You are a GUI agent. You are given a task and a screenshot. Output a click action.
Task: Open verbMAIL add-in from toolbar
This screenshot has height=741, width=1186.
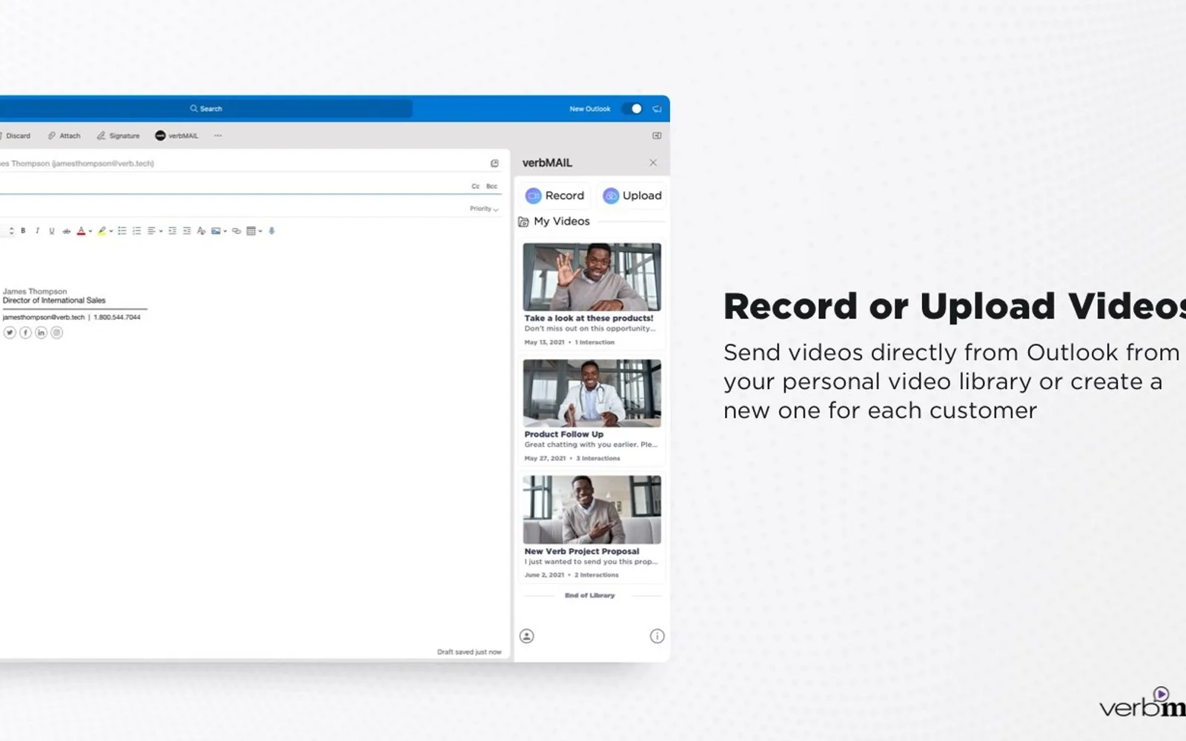point(176,136)
